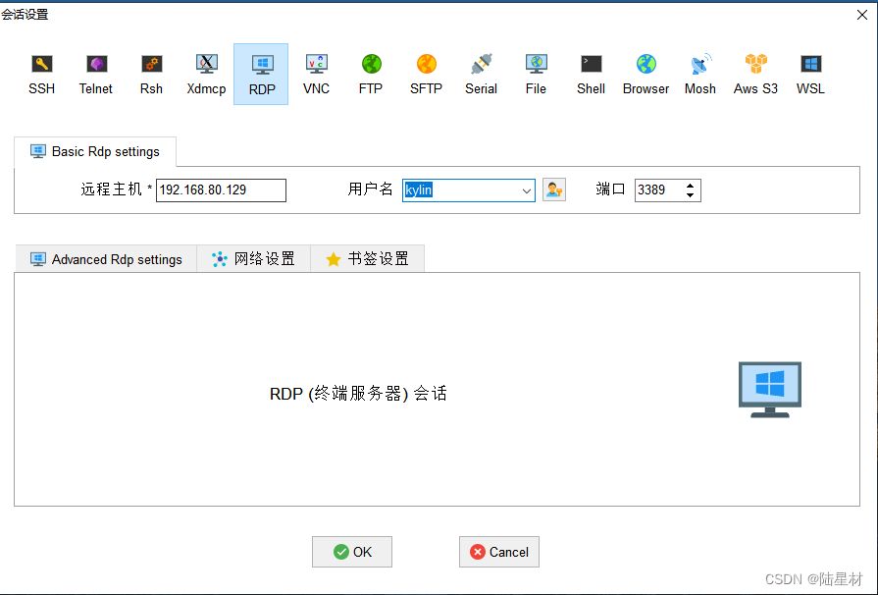
Task: Select the SSH session type
Action: (41, 75)
